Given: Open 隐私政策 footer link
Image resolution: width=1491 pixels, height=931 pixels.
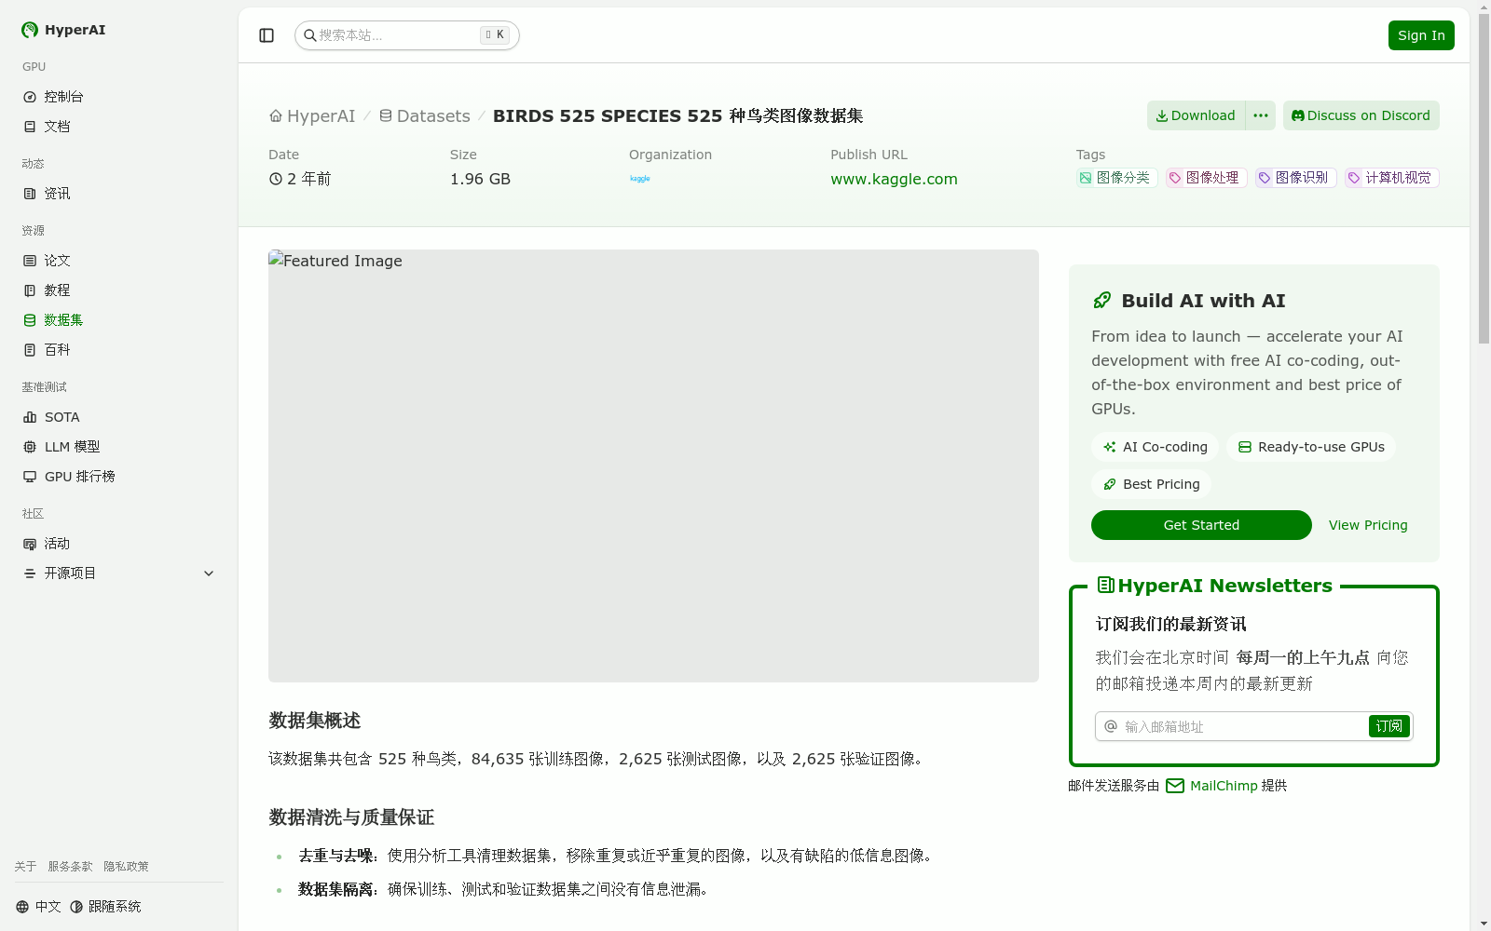Looking at the screenshot, I should point(126,867).
